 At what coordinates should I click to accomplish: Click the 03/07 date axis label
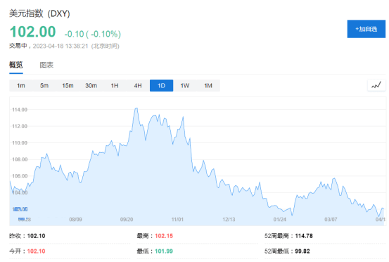[x=331, y=220]
